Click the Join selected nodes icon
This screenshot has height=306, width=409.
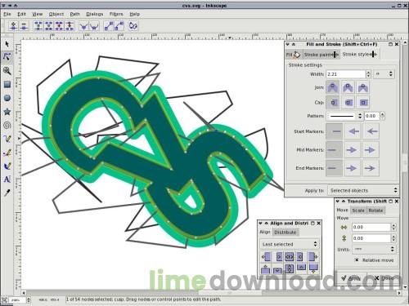pyautogui.click(x=38, y=26)
